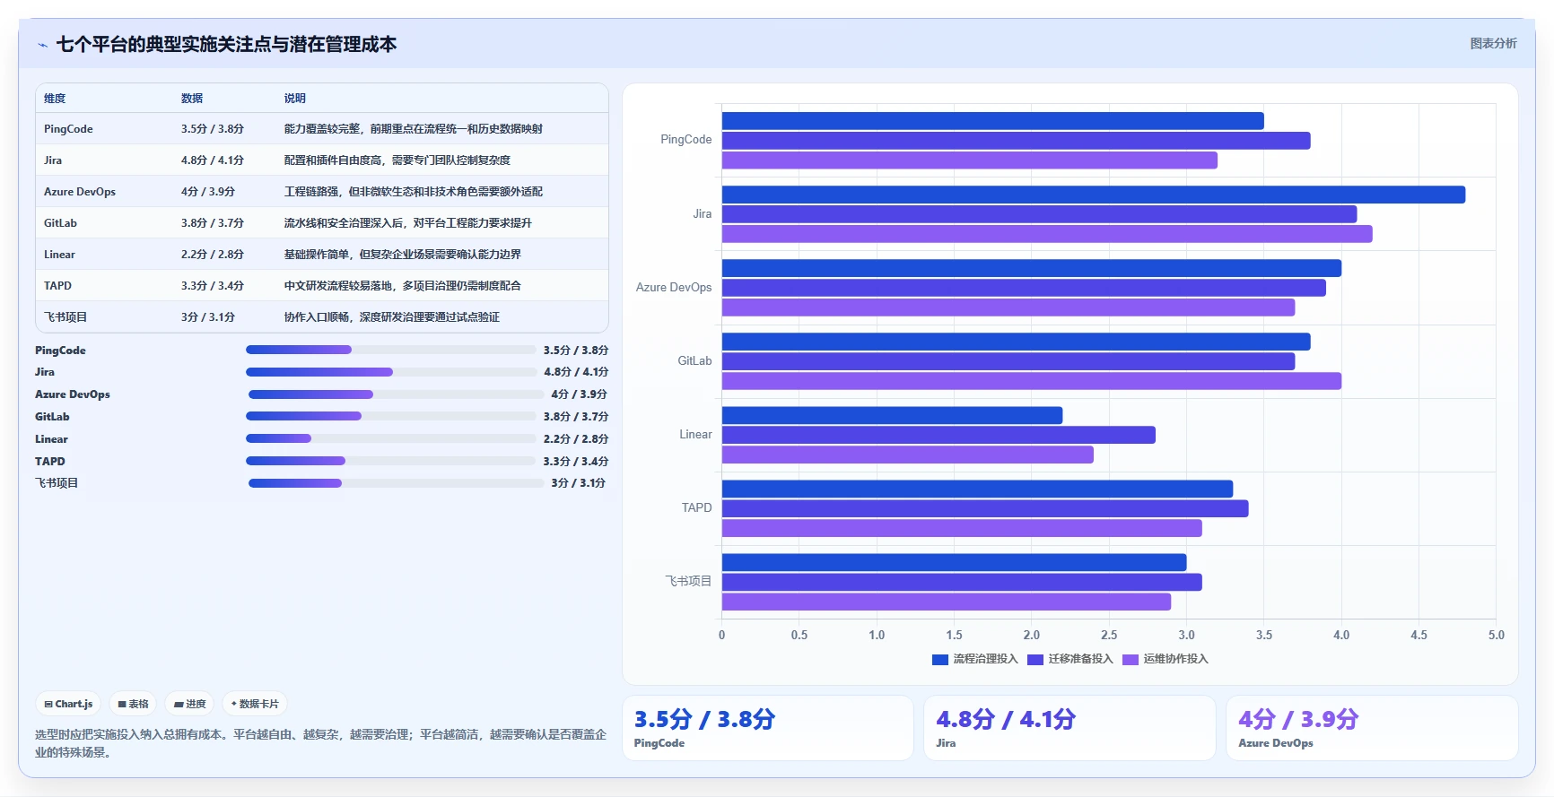The image size is (1554, 797).
Task: Click the 飞书项目 label on the chart axis
Action: coord(688,581)
